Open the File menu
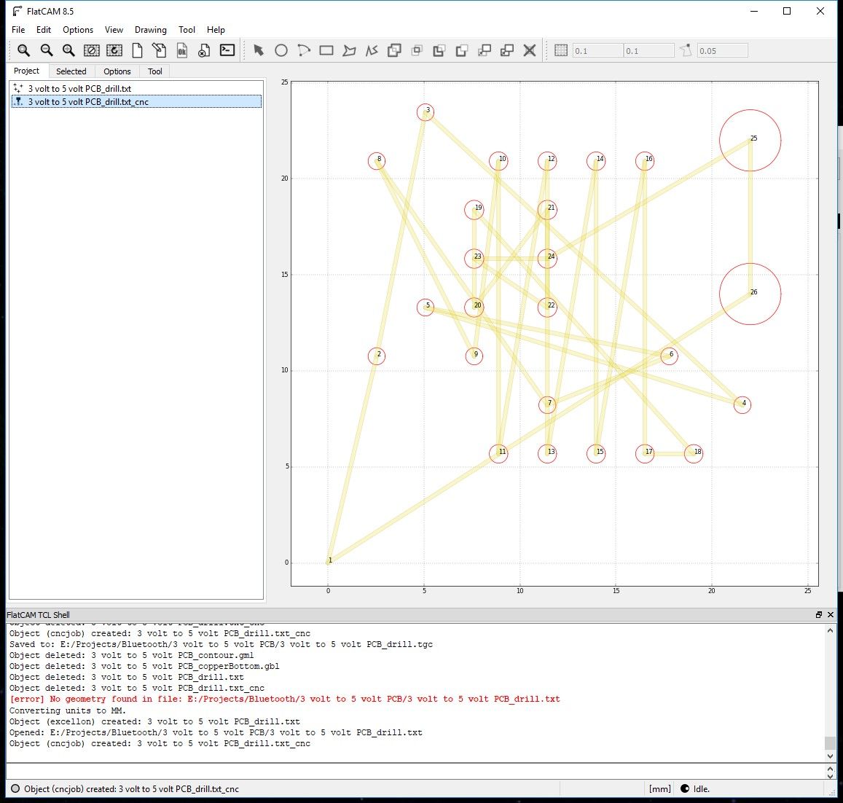Image resolution: width=843 pixels, height=803 pixels. point(17,30)
